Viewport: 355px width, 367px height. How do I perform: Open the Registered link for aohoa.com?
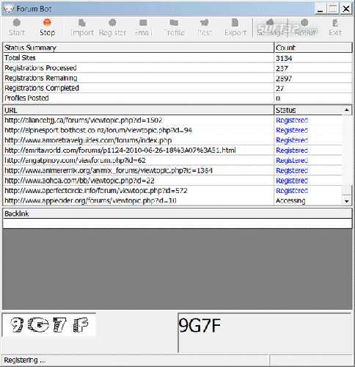pyautogui.click(x=292, y=181)
